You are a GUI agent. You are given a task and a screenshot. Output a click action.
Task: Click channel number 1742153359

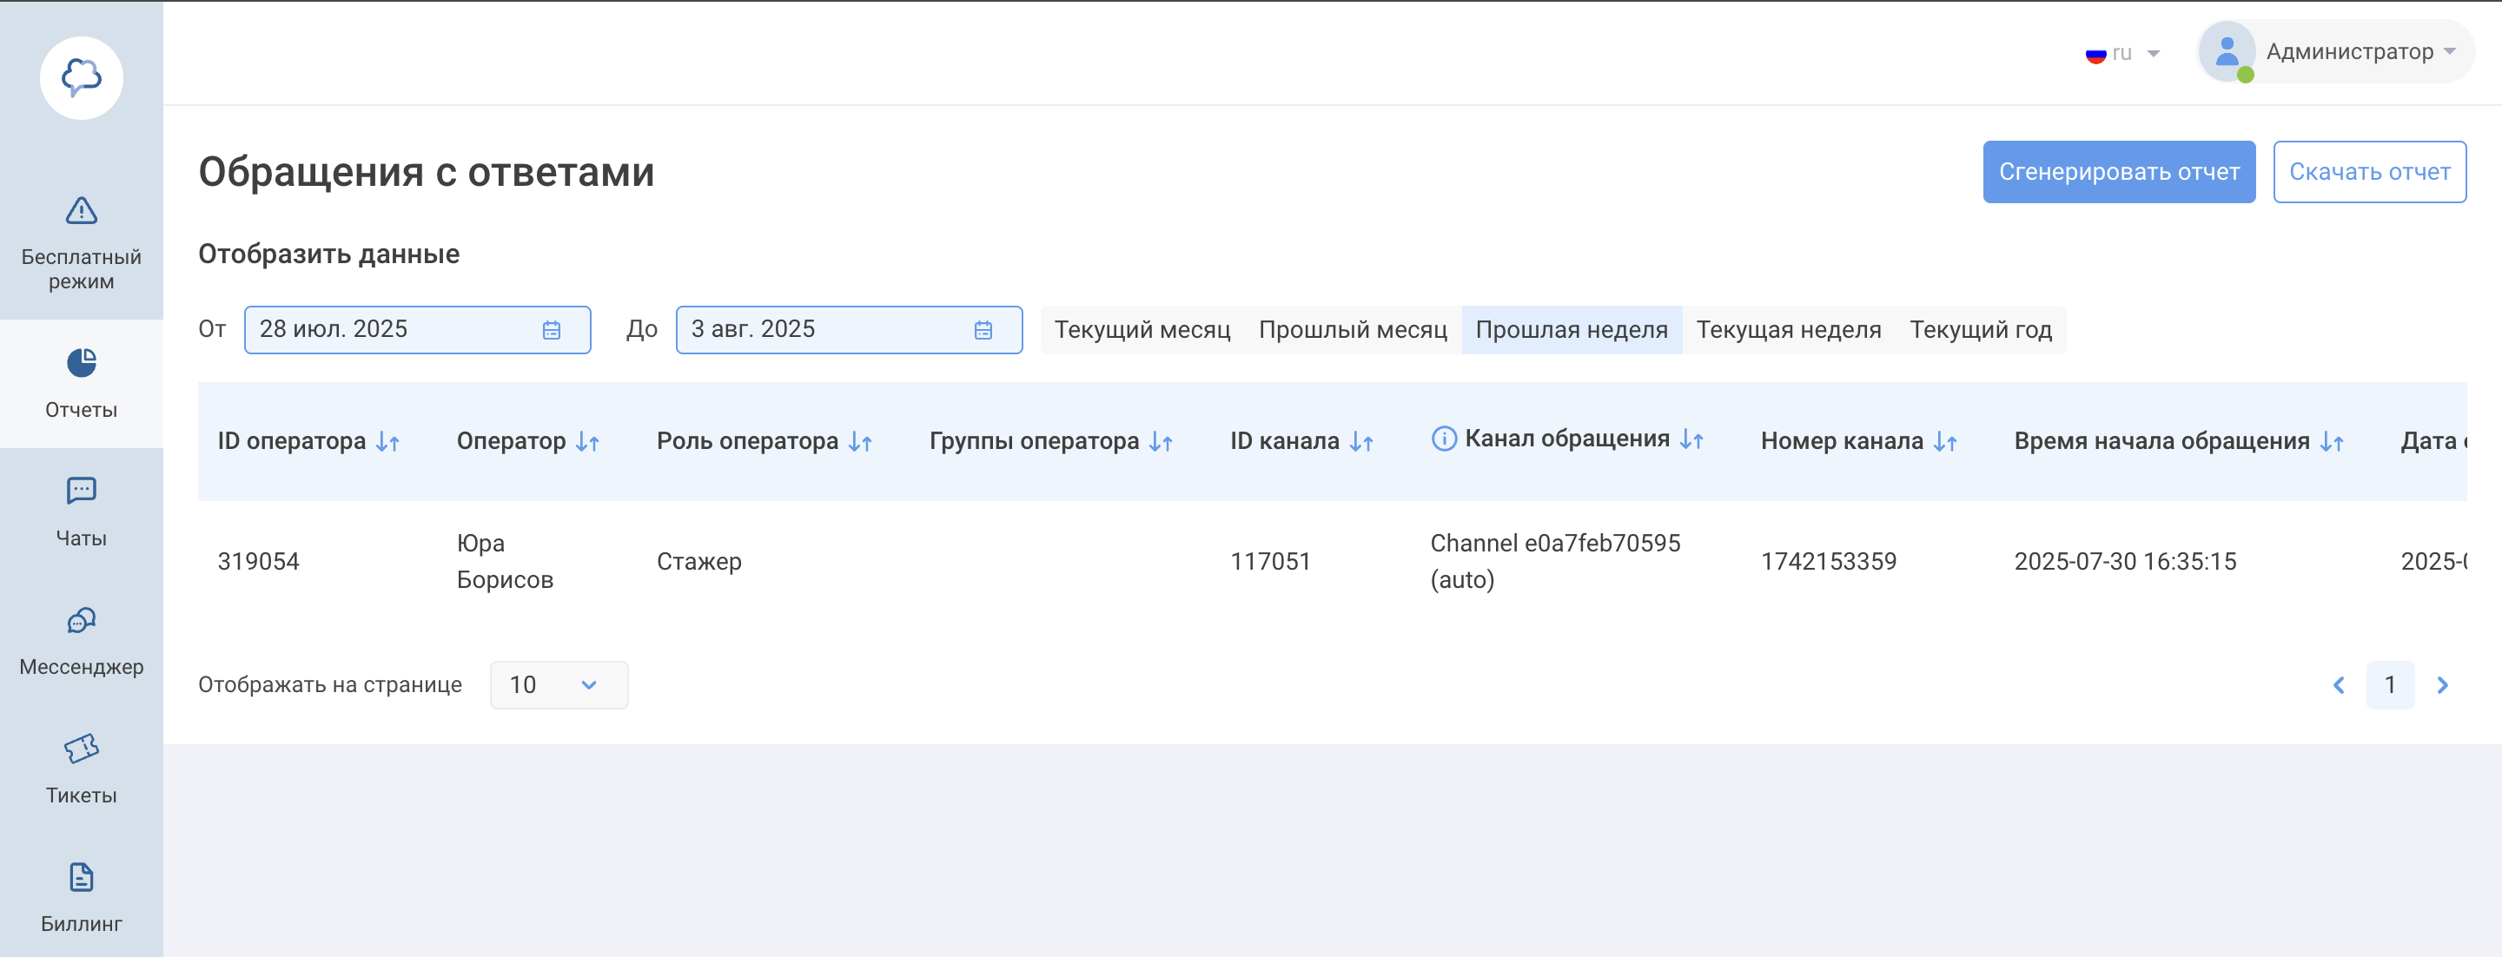coord(1829,561)
